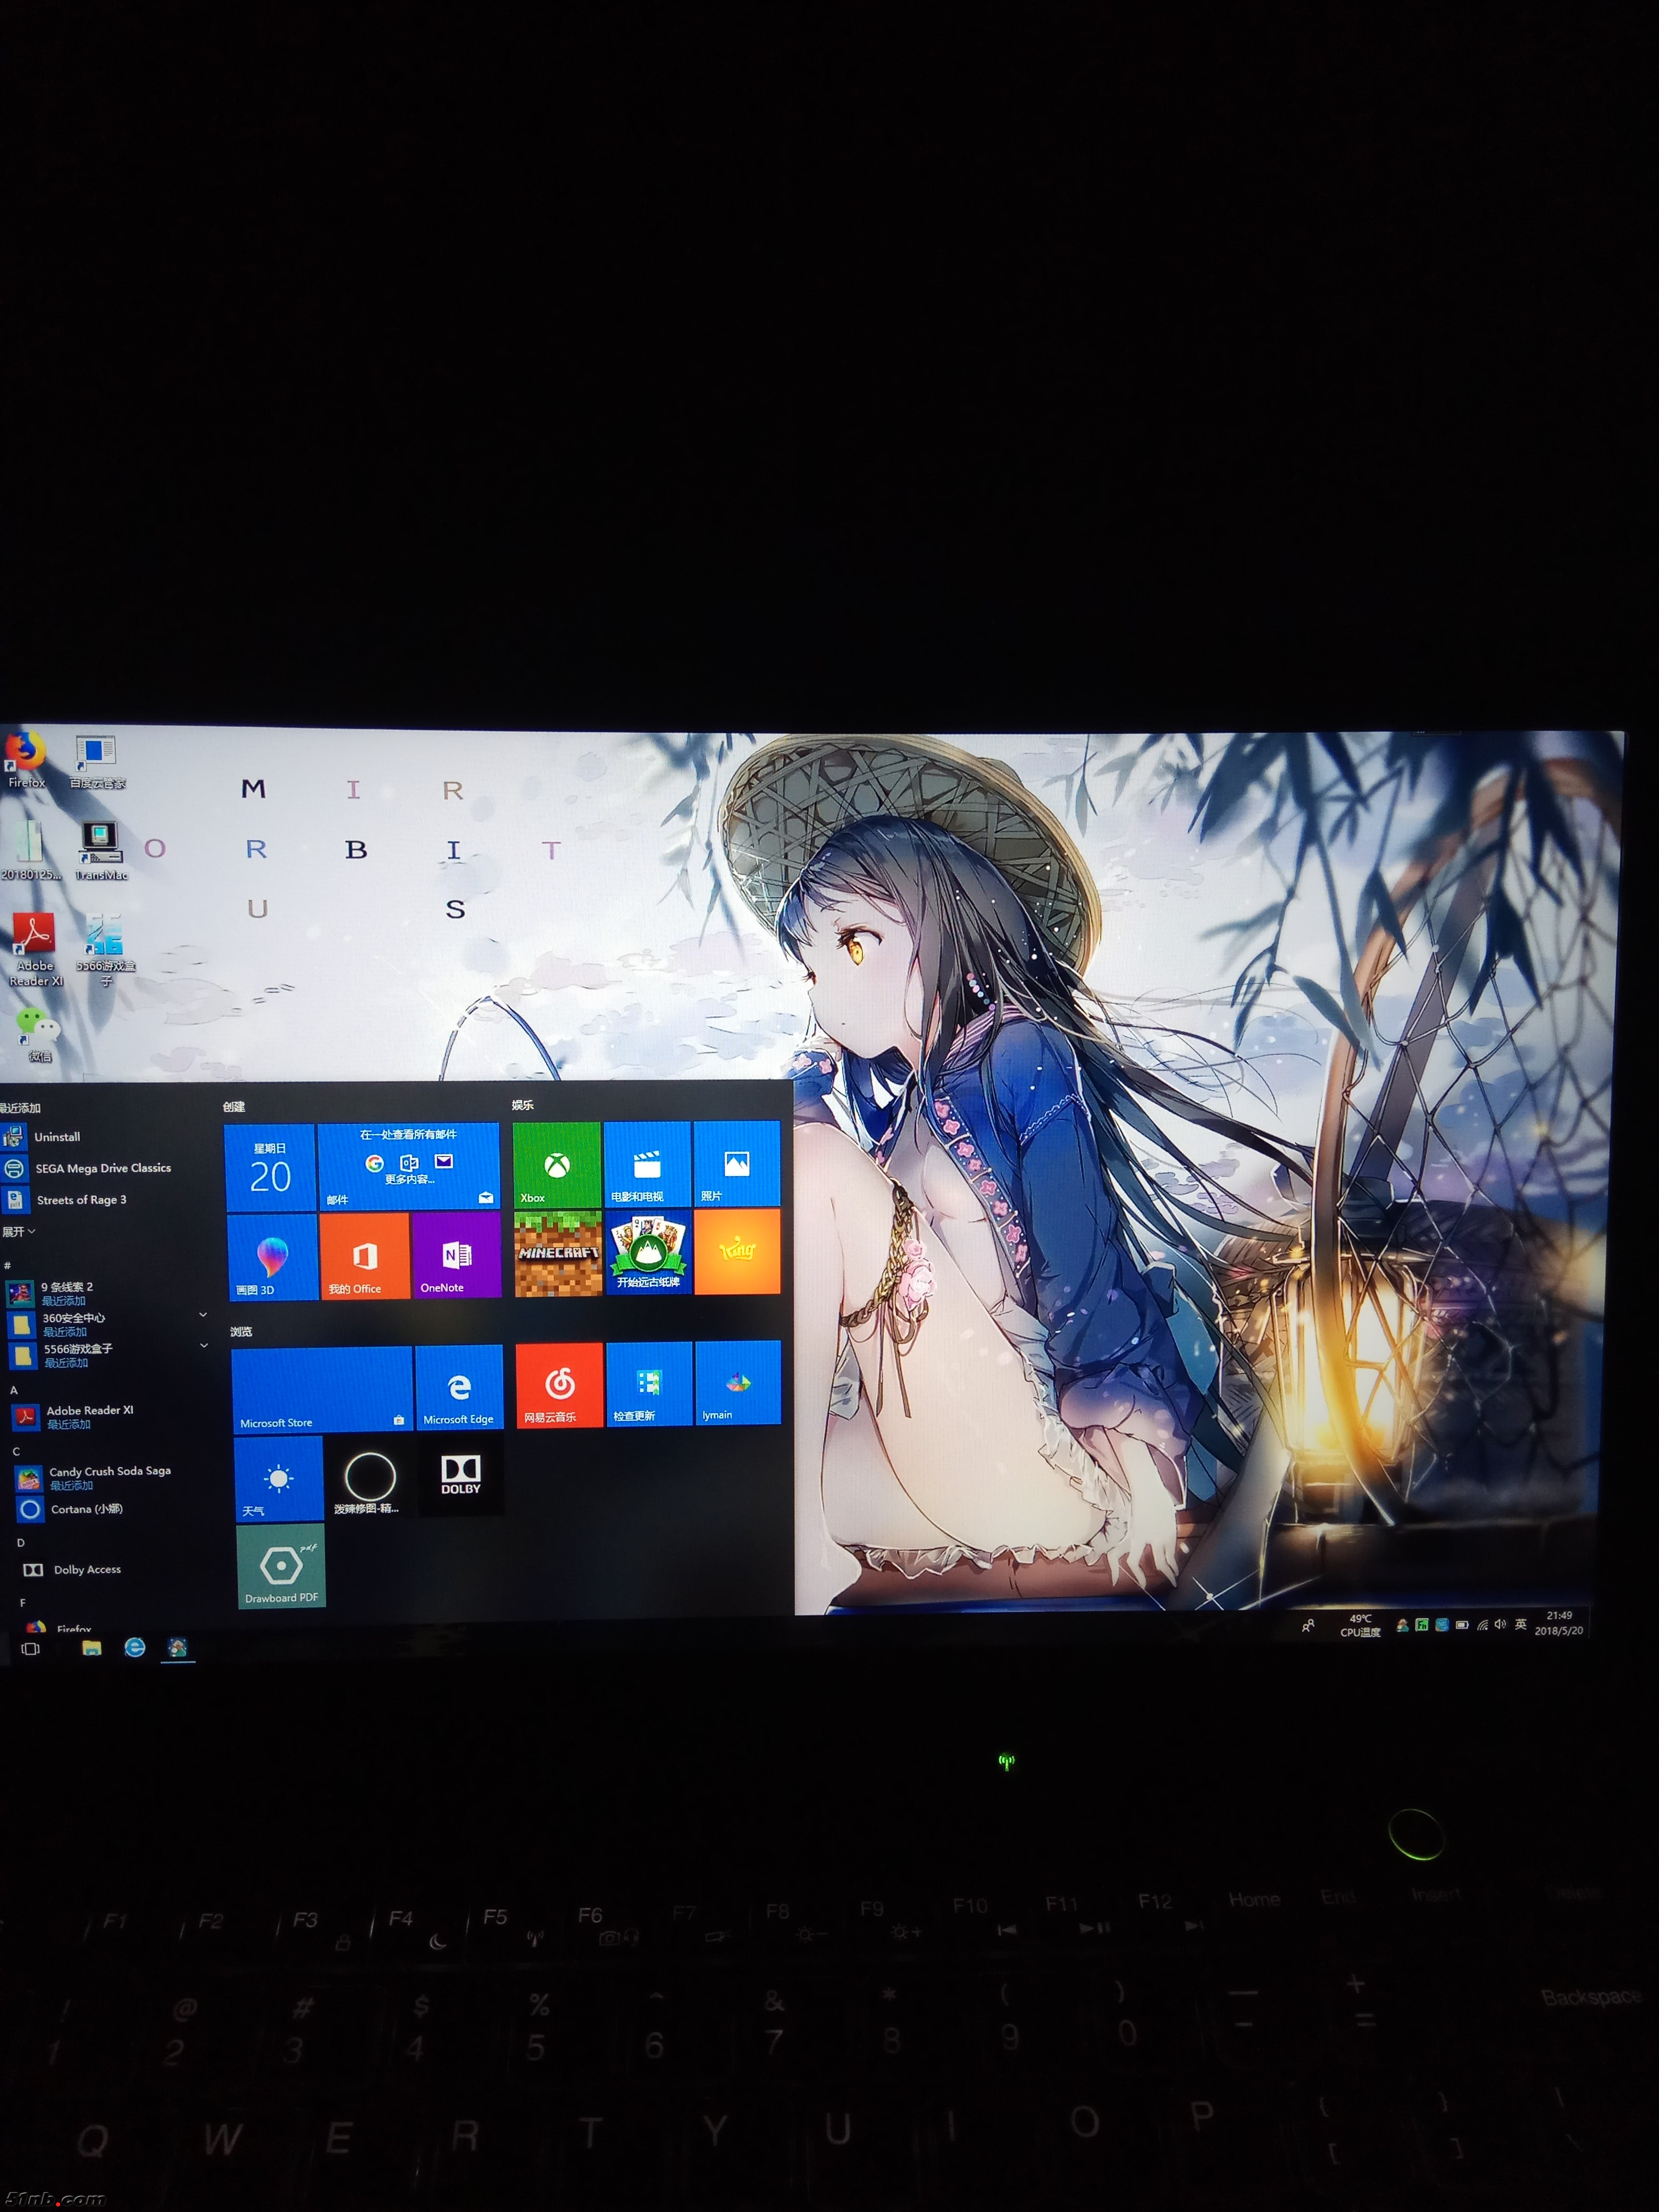
Task: Open the volume icon in the system tray
Action: 1500,1625
